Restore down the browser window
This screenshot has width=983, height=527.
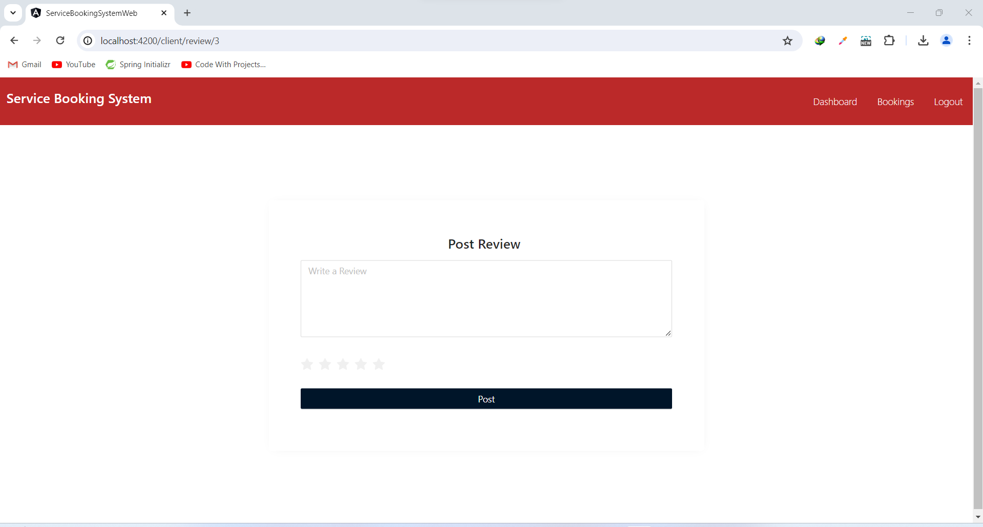pos(939,13)
